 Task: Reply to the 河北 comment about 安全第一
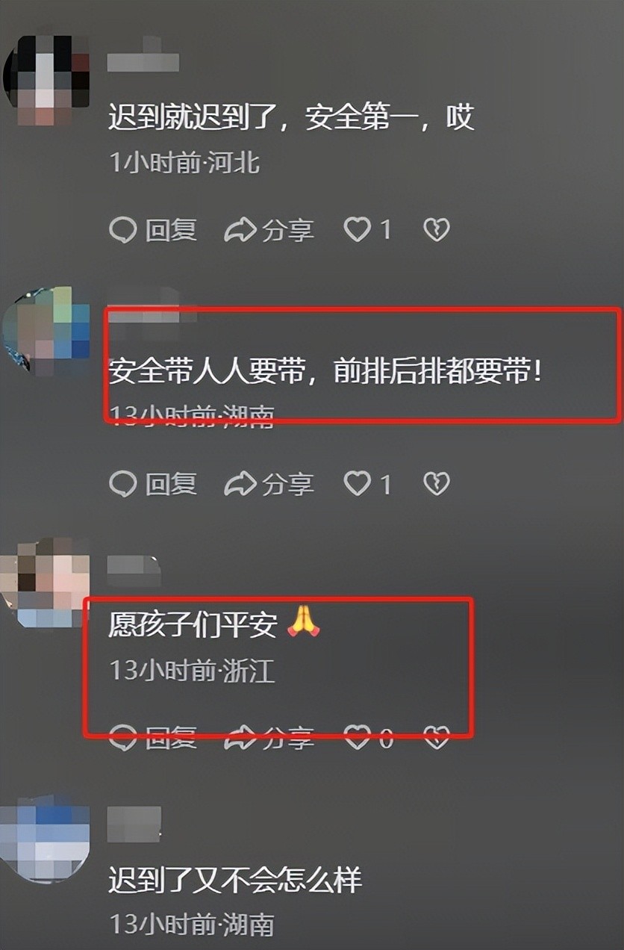(153, 230)
